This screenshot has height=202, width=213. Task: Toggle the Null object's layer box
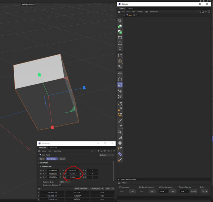[134, 15]
